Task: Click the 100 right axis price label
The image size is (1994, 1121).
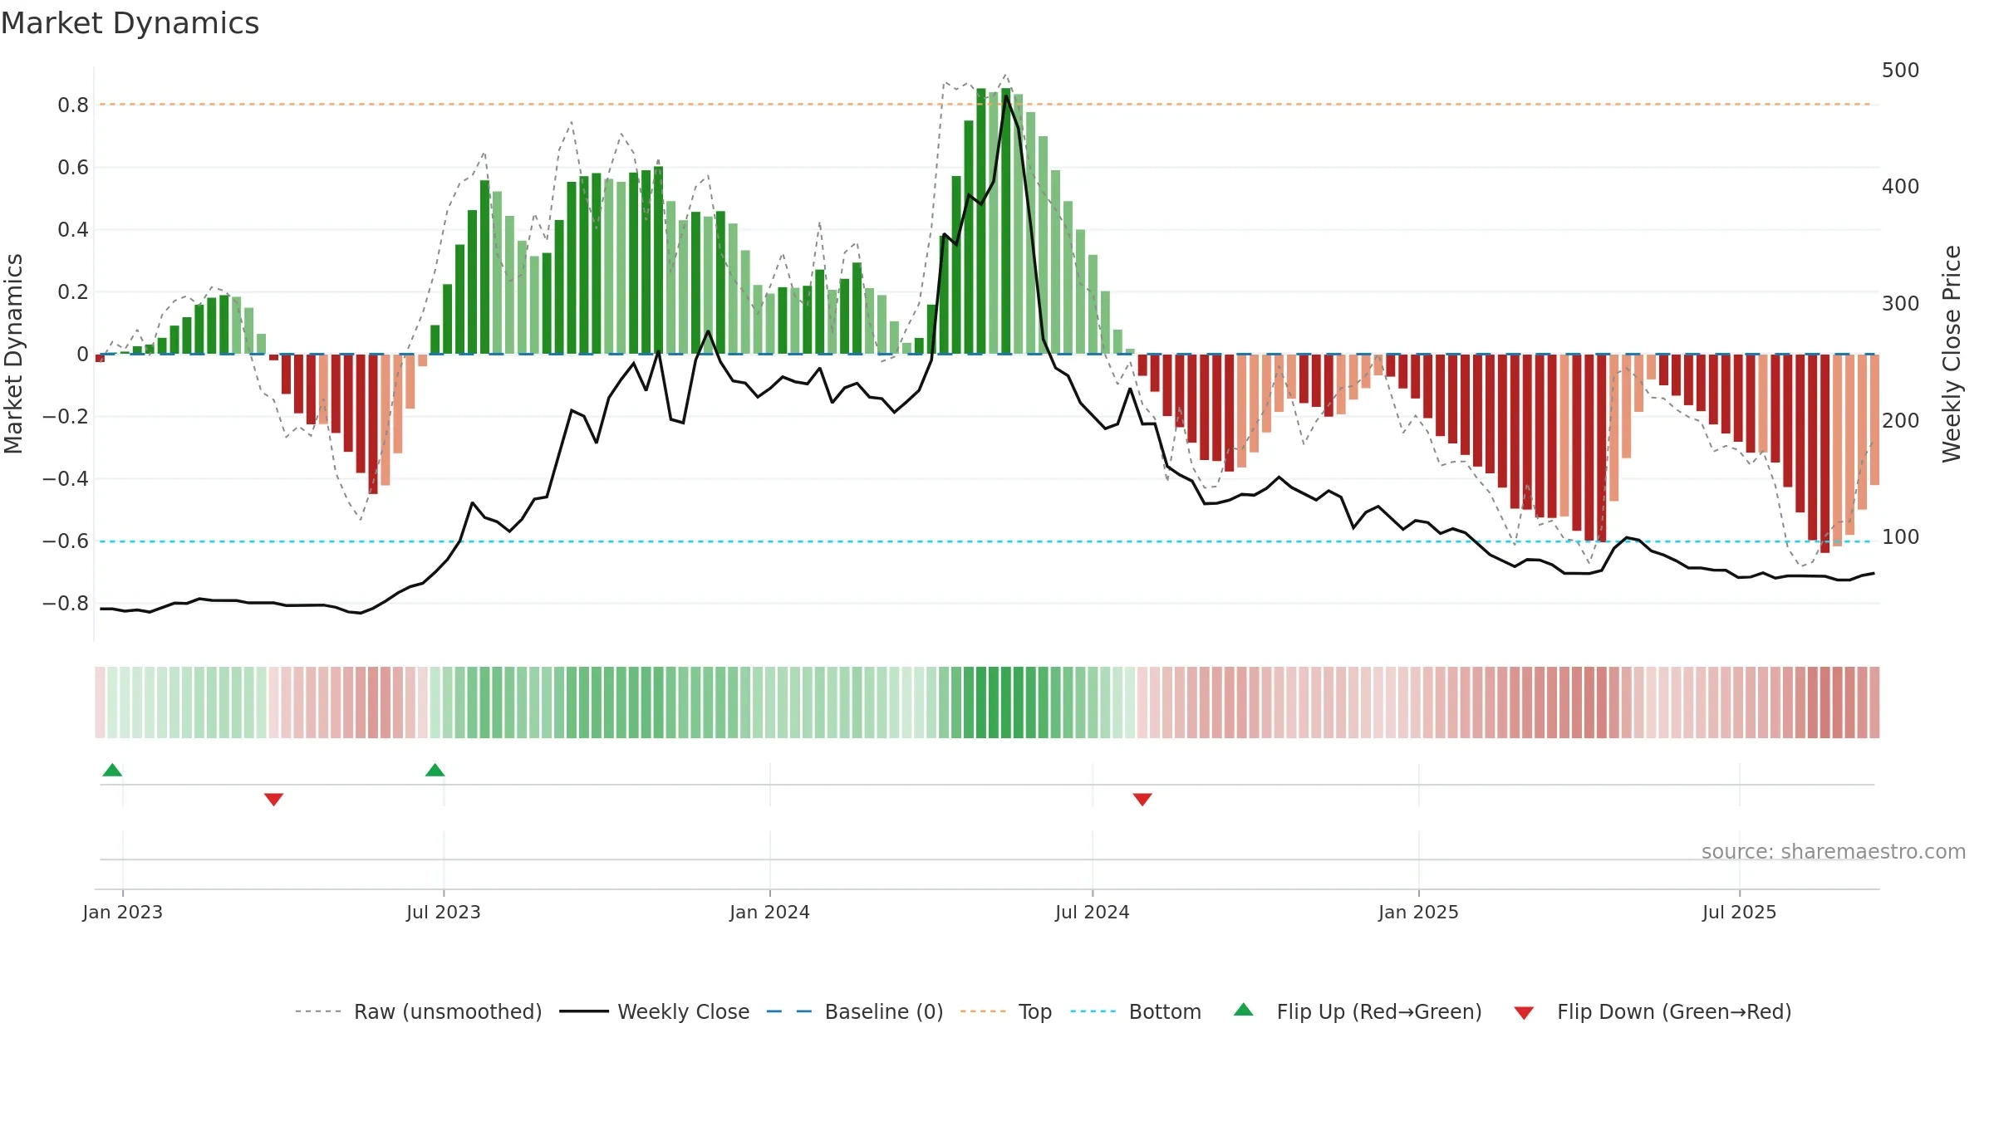Action: tap(1901, 536)
